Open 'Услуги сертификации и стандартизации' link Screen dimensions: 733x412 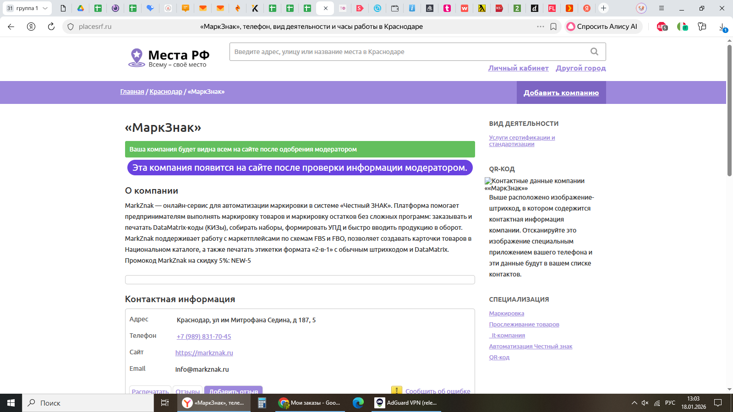coord(522,141)
